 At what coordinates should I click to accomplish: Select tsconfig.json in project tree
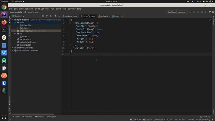(26, 45)
